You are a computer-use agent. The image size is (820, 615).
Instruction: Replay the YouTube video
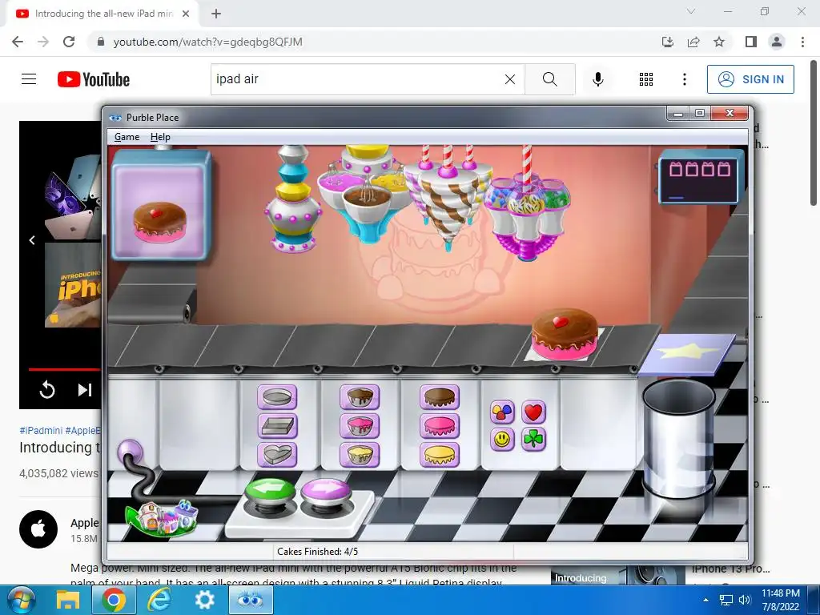[47, 390]
